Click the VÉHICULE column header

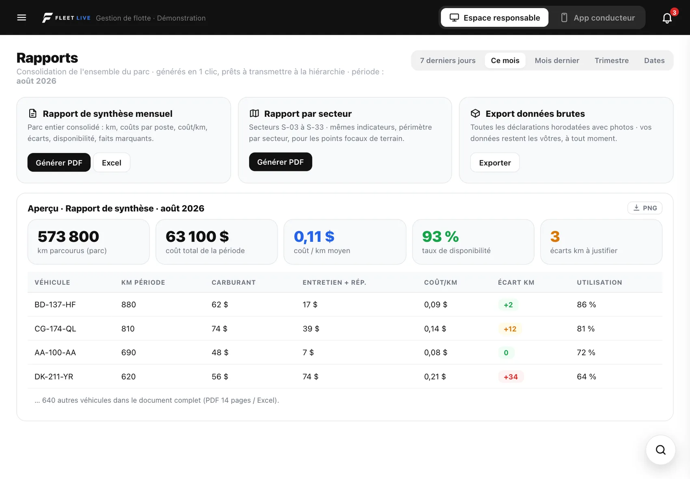pos(52,282)
